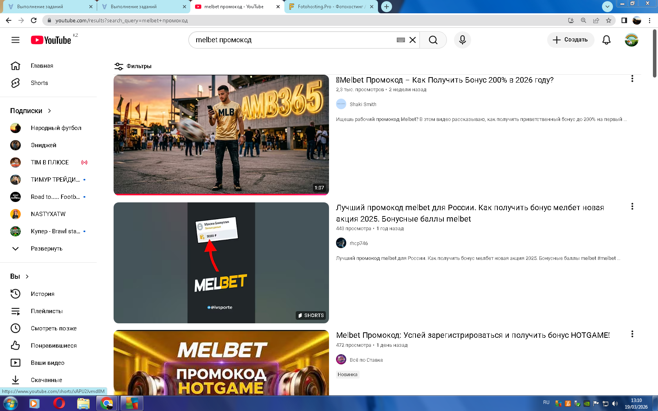Open the on-screen keyboard icon in search box
The height and width of the screenshot is (411, 658).
click(x=401, y=40)
